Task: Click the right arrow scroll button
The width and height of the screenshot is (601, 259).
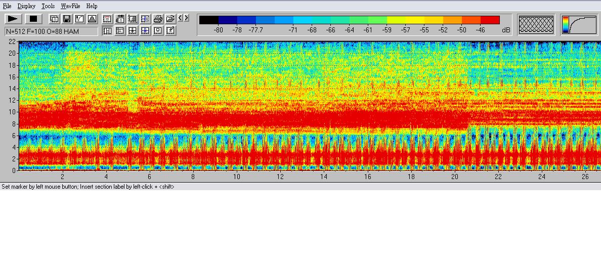Action: point(187,18)
